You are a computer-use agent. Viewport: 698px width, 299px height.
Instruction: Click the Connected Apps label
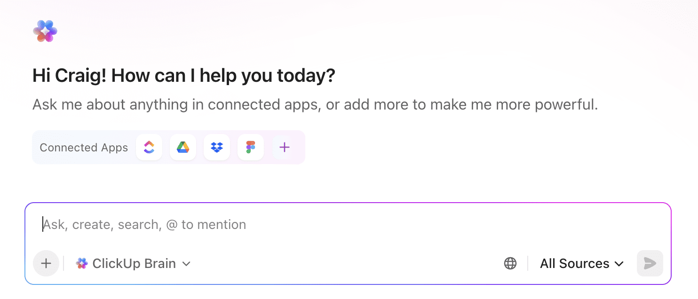(84, 148)
